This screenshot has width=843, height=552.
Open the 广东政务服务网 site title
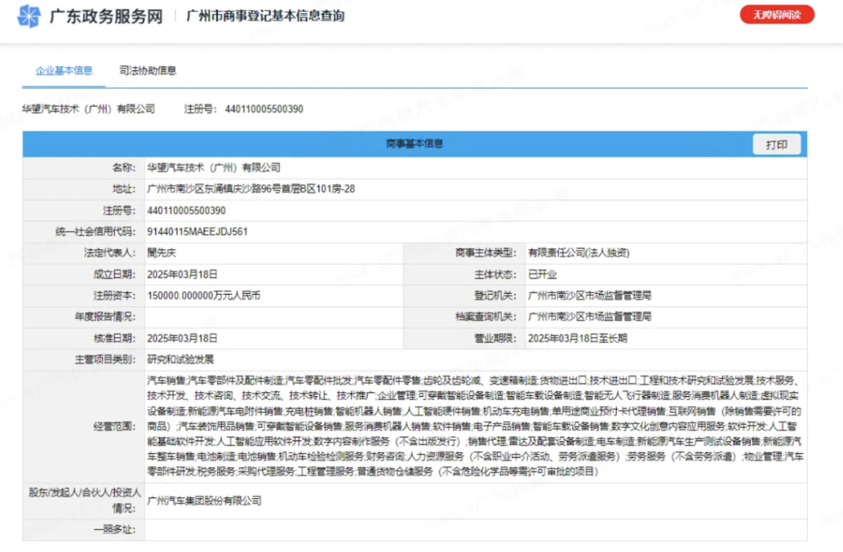point(106,16)
